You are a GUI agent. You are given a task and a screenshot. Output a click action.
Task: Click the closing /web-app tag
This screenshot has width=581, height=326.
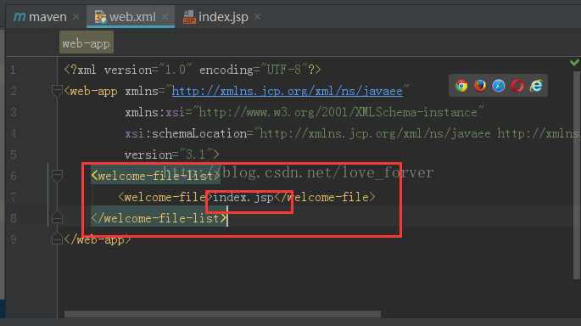point(98,239)
